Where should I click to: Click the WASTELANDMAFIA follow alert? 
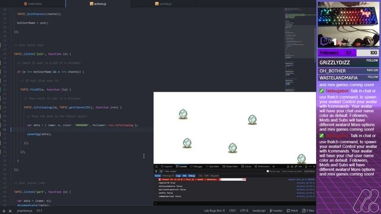coord(348,78)
